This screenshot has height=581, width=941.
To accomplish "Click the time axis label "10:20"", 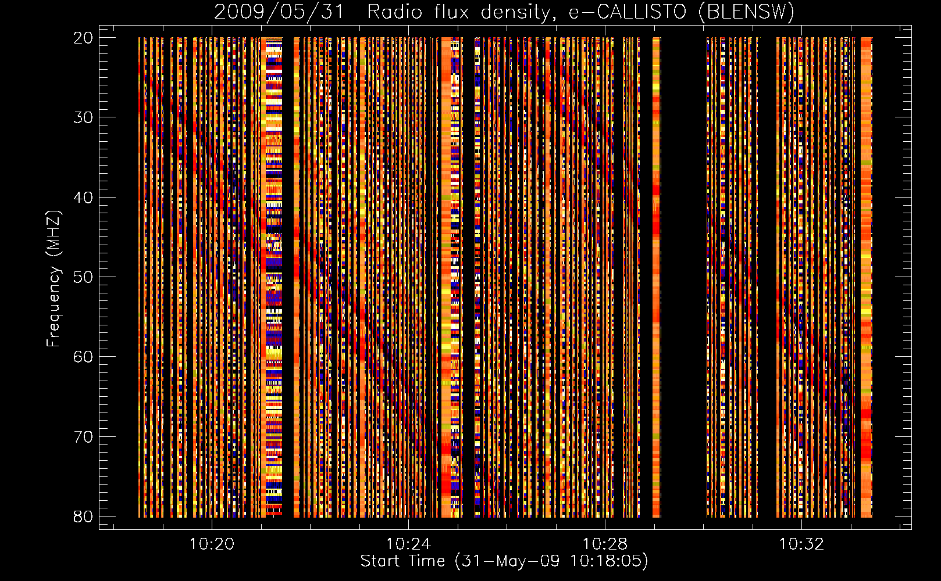I will tap(212, 544).
